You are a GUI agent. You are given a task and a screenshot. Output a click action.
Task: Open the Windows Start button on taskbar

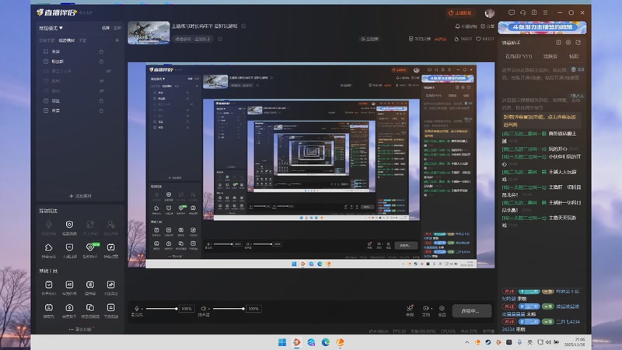(x=282, y=342)
